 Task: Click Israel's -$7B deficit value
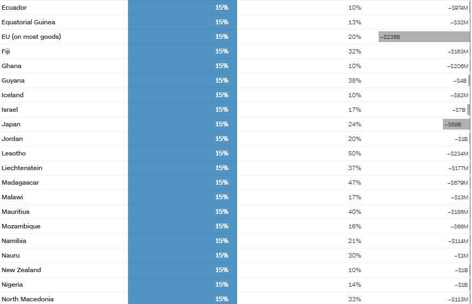[460, 110]
